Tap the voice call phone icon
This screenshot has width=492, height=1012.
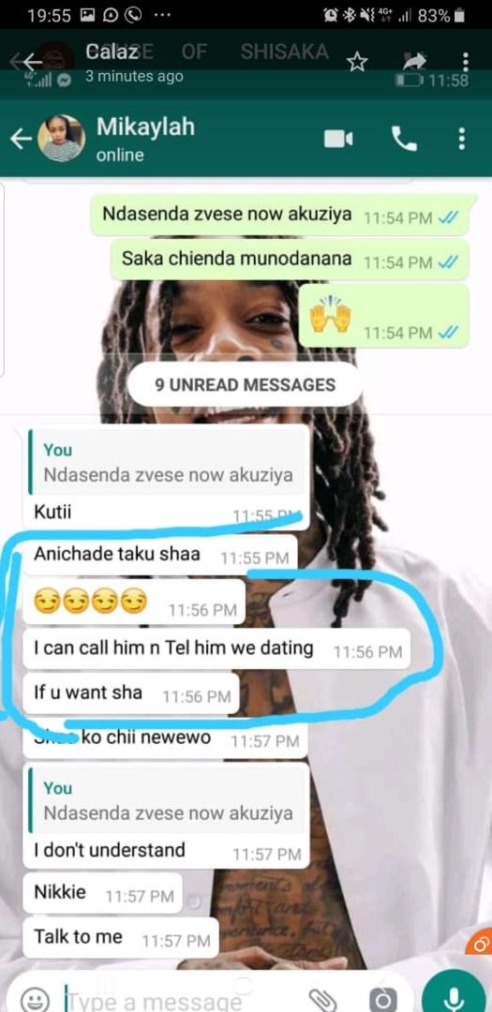point(404,139)
